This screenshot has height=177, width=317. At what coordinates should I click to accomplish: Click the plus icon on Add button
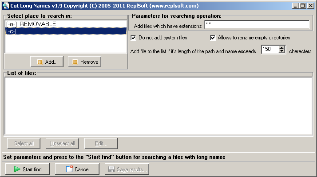40,62
